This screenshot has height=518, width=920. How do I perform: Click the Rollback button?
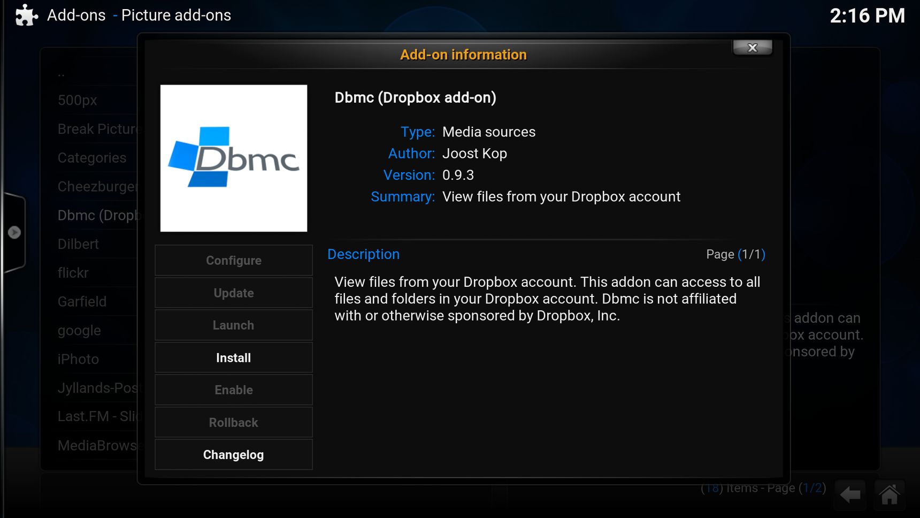234,422
